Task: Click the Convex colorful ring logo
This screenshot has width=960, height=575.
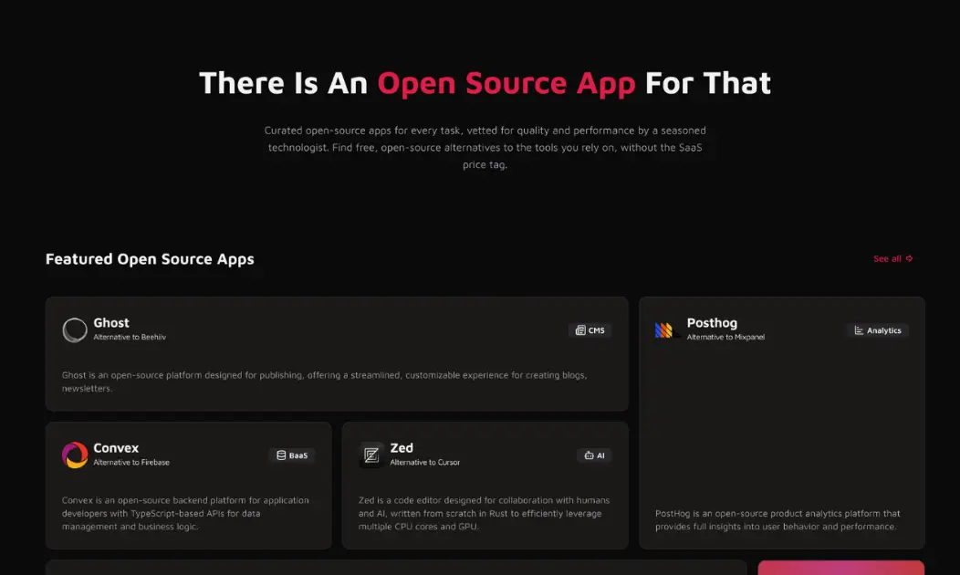Action: tap(75, 455)
